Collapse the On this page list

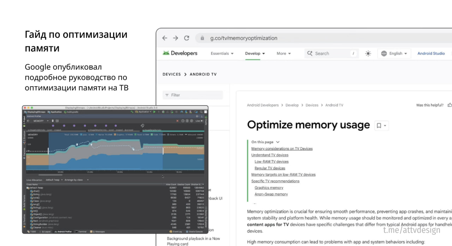[x=266, y=142]
